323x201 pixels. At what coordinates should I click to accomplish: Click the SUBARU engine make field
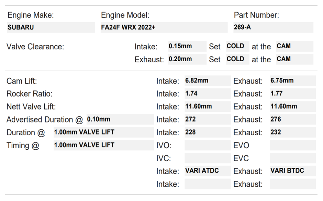click(x=51, y=27)
